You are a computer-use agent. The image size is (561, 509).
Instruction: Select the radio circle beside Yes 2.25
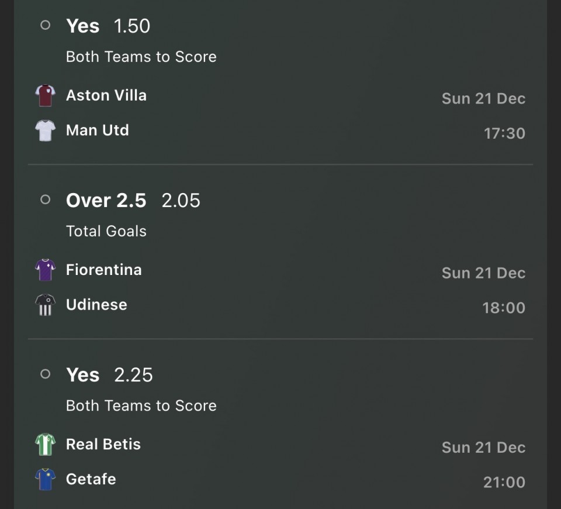click(x=45, y=374)
